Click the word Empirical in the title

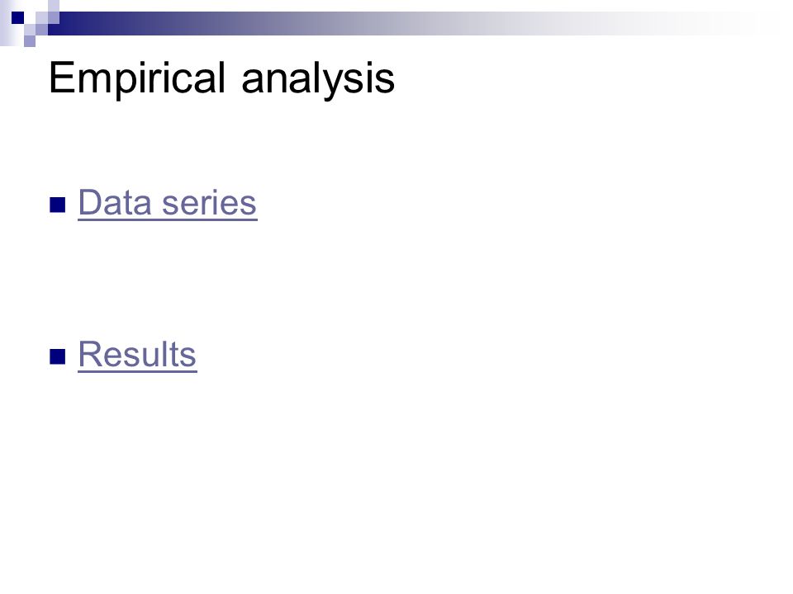[136, 78]
